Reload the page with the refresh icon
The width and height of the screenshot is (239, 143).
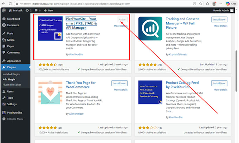10,3
